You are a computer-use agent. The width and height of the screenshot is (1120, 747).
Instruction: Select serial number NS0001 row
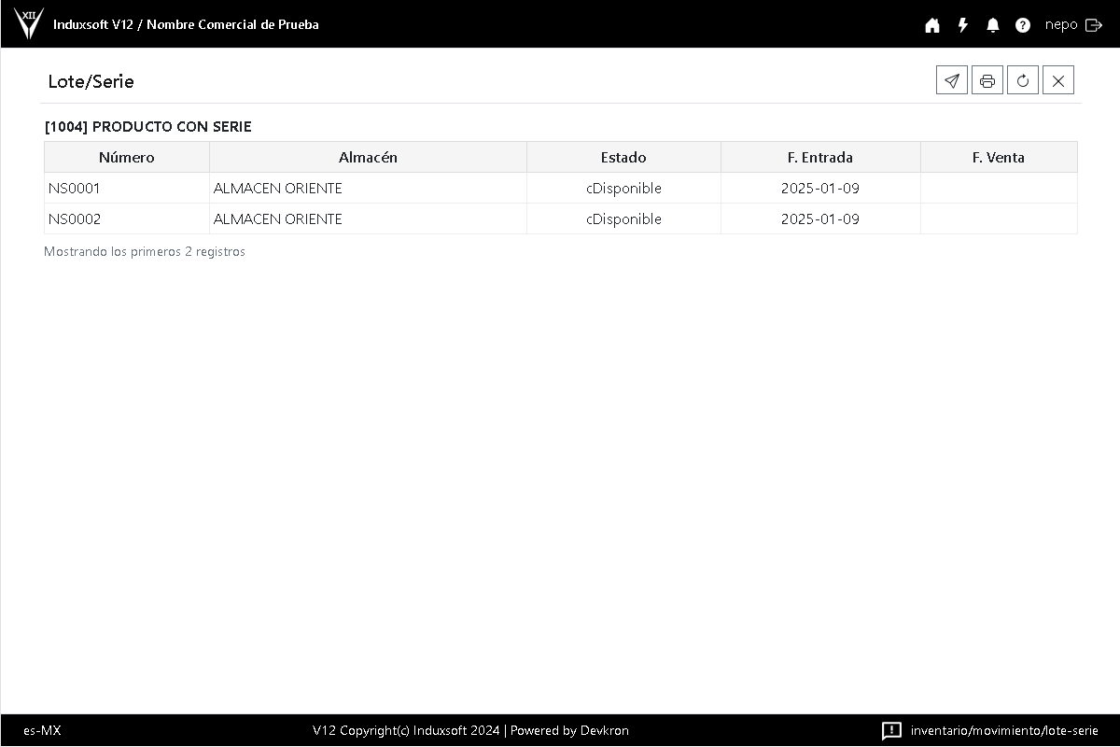[x=75, y=189]
